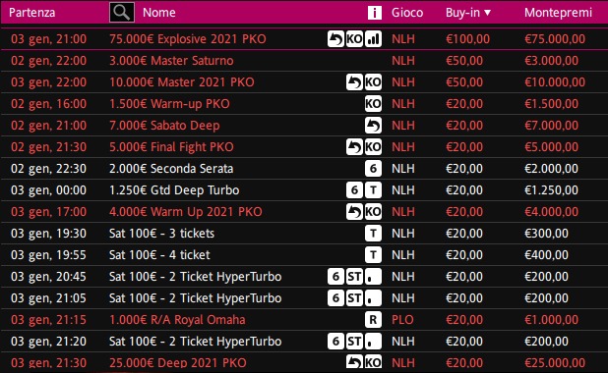Select 1.000€ R/A Royal Omaha tournament
Image resolution: width=608 pixels, height=373 pixels.
coord(177,320)
